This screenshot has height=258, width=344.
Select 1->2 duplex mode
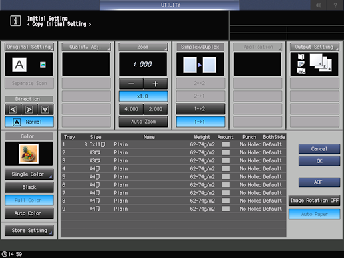tap(200, 109)
